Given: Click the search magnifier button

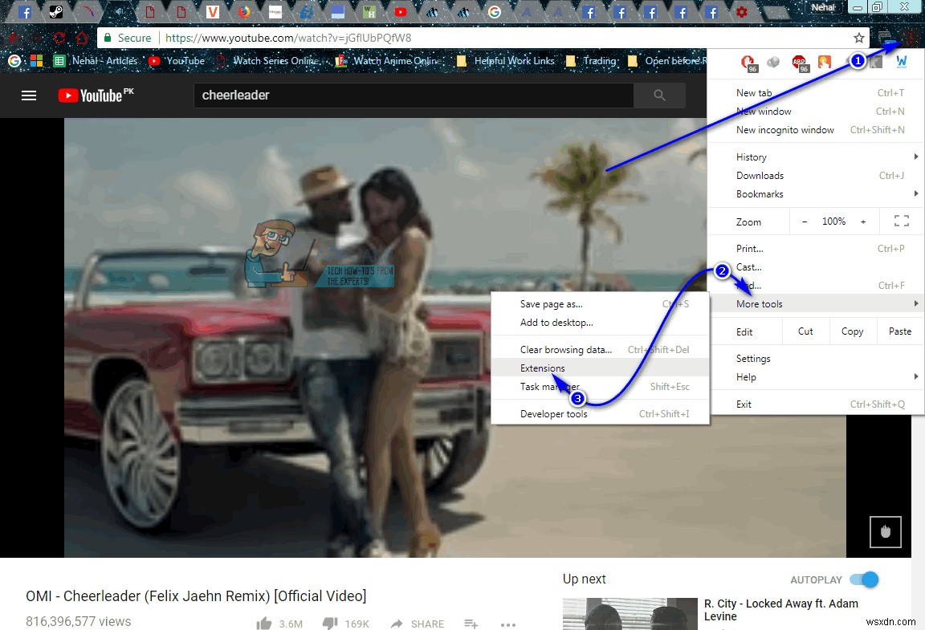Looking at the screenshot, I should click(658, 96).
